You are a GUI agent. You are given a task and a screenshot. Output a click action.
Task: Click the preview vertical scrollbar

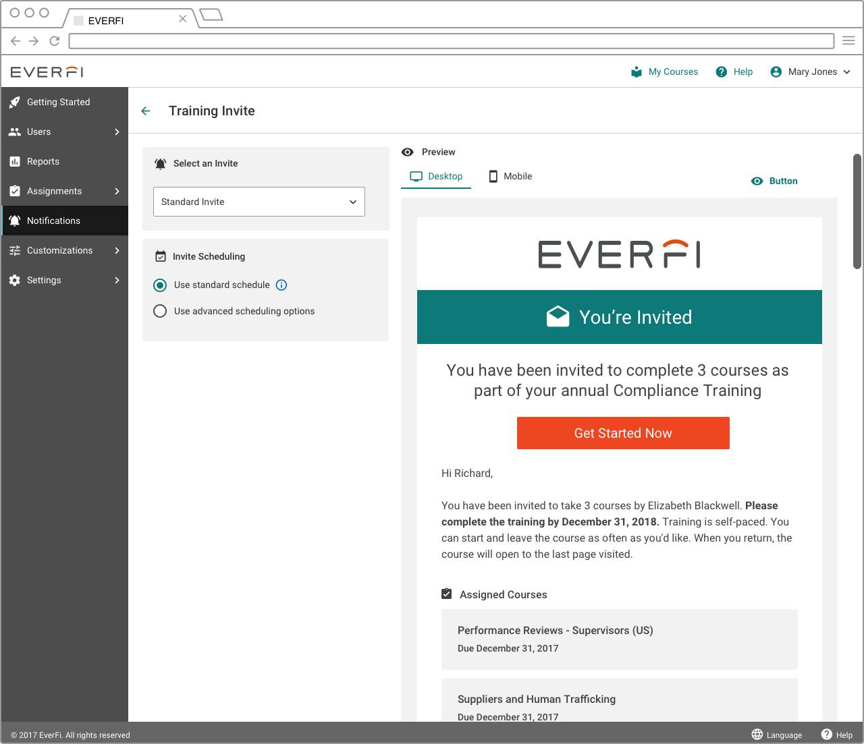click(x=857, y=211)
